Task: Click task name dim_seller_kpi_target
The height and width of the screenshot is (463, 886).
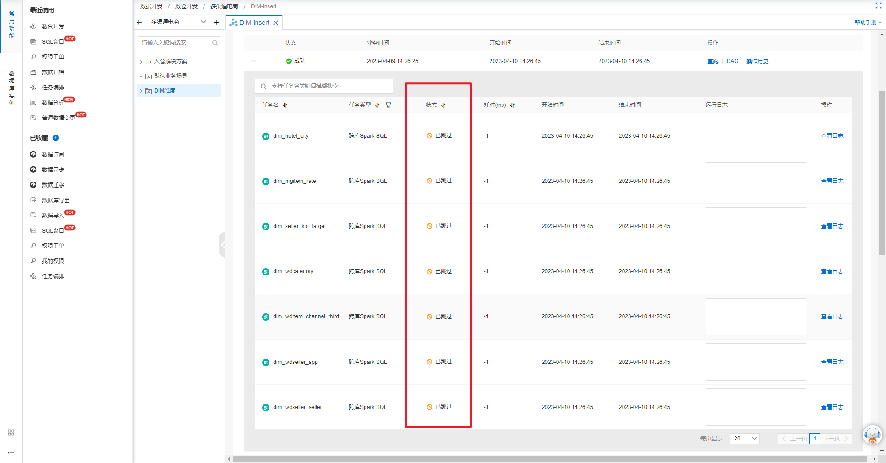Action: coord(299,226)
